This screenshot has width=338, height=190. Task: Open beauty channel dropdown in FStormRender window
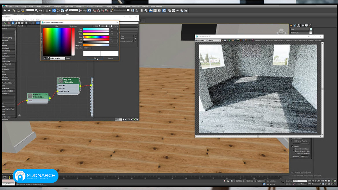214,40
